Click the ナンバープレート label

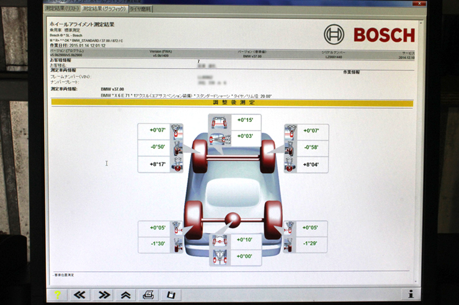pos(65,82)
